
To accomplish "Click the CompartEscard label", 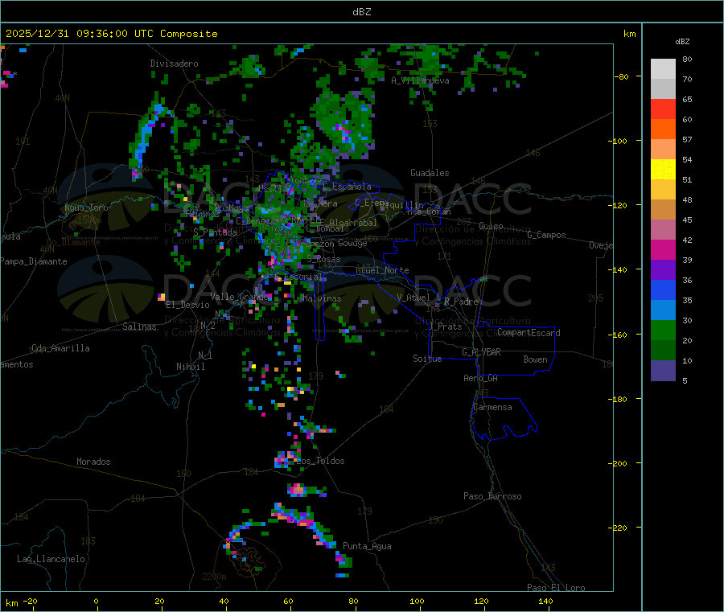I will click(529, 333).
